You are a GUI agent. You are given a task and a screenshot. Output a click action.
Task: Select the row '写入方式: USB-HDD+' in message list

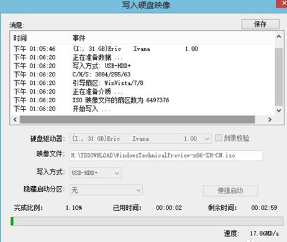143,66
